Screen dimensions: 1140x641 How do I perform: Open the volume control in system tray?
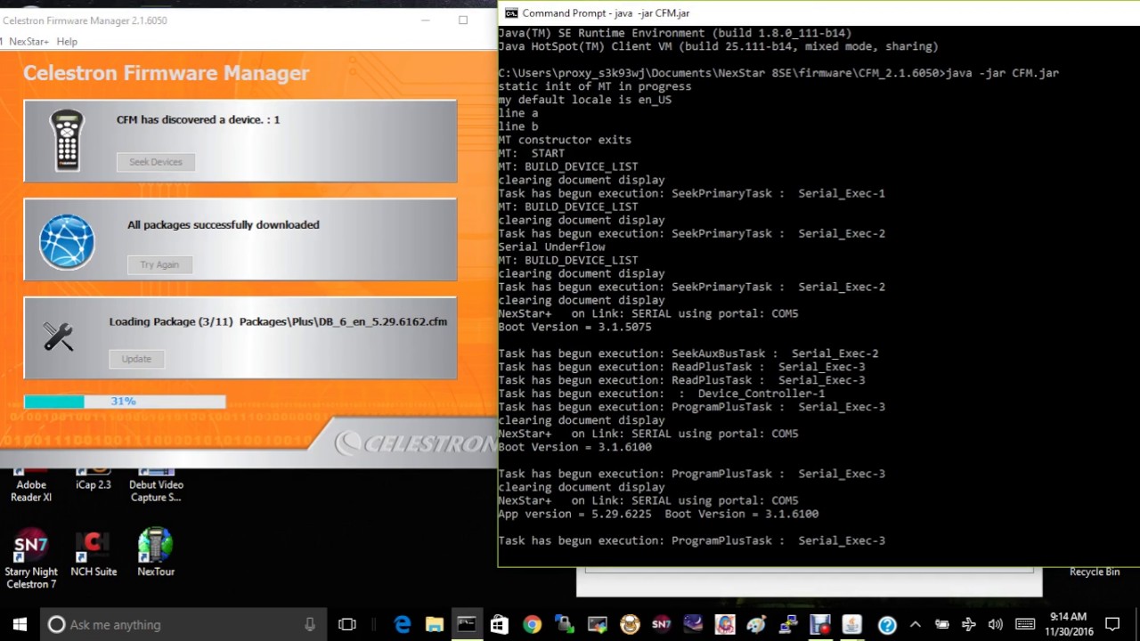coord(995,624)
